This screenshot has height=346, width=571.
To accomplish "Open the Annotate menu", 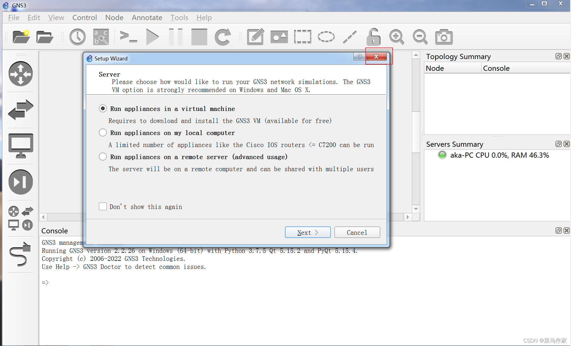I will (147, 17).
